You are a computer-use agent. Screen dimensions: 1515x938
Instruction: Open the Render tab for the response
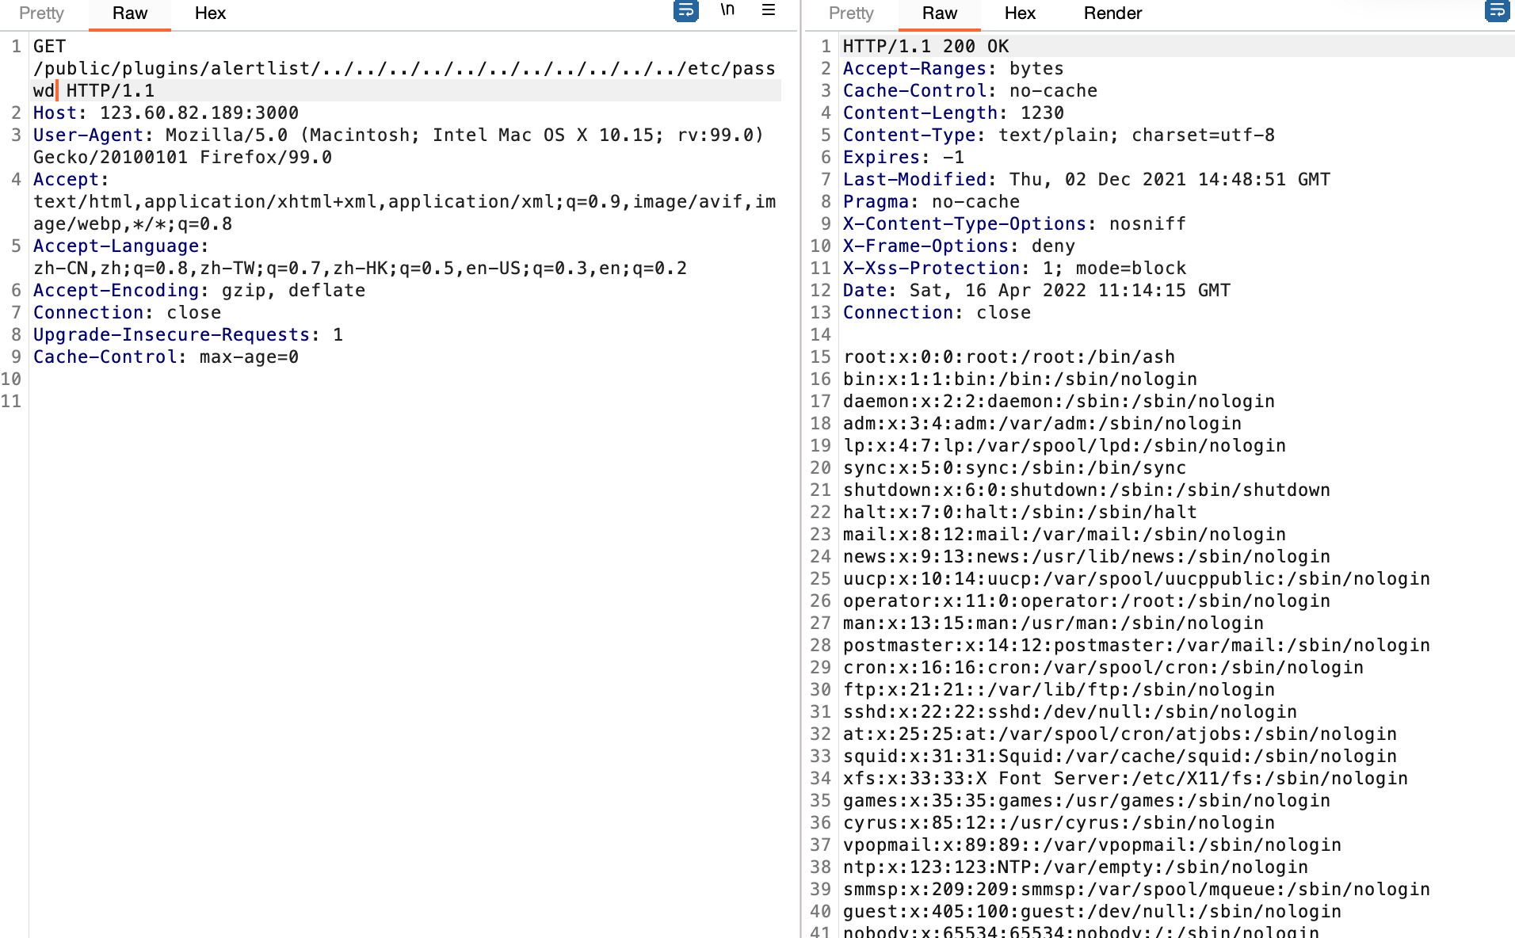click(1112, 13)
